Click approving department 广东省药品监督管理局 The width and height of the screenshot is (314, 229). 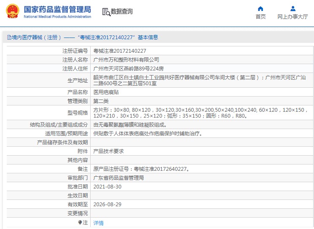pos(118,178)
